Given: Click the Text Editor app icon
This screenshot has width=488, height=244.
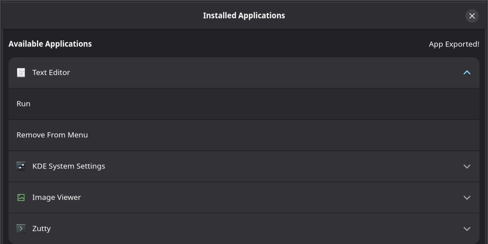Looking at the screenshot, I should pyautogui.click(x=21, y=73).
